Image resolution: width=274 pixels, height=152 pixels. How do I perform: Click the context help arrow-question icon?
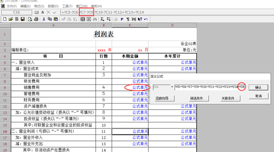pos(140,19)
